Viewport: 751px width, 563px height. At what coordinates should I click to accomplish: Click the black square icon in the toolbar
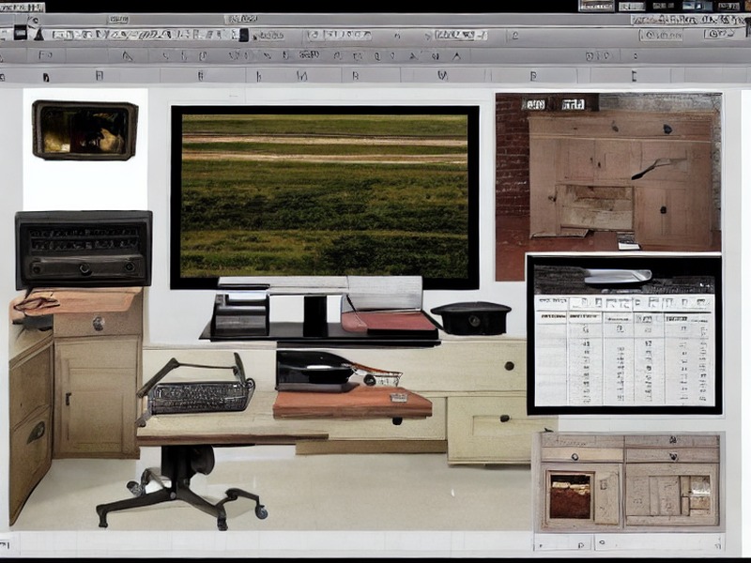point(20,33)
